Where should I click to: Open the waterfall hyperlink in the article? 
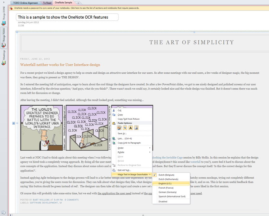click(195, 162)
